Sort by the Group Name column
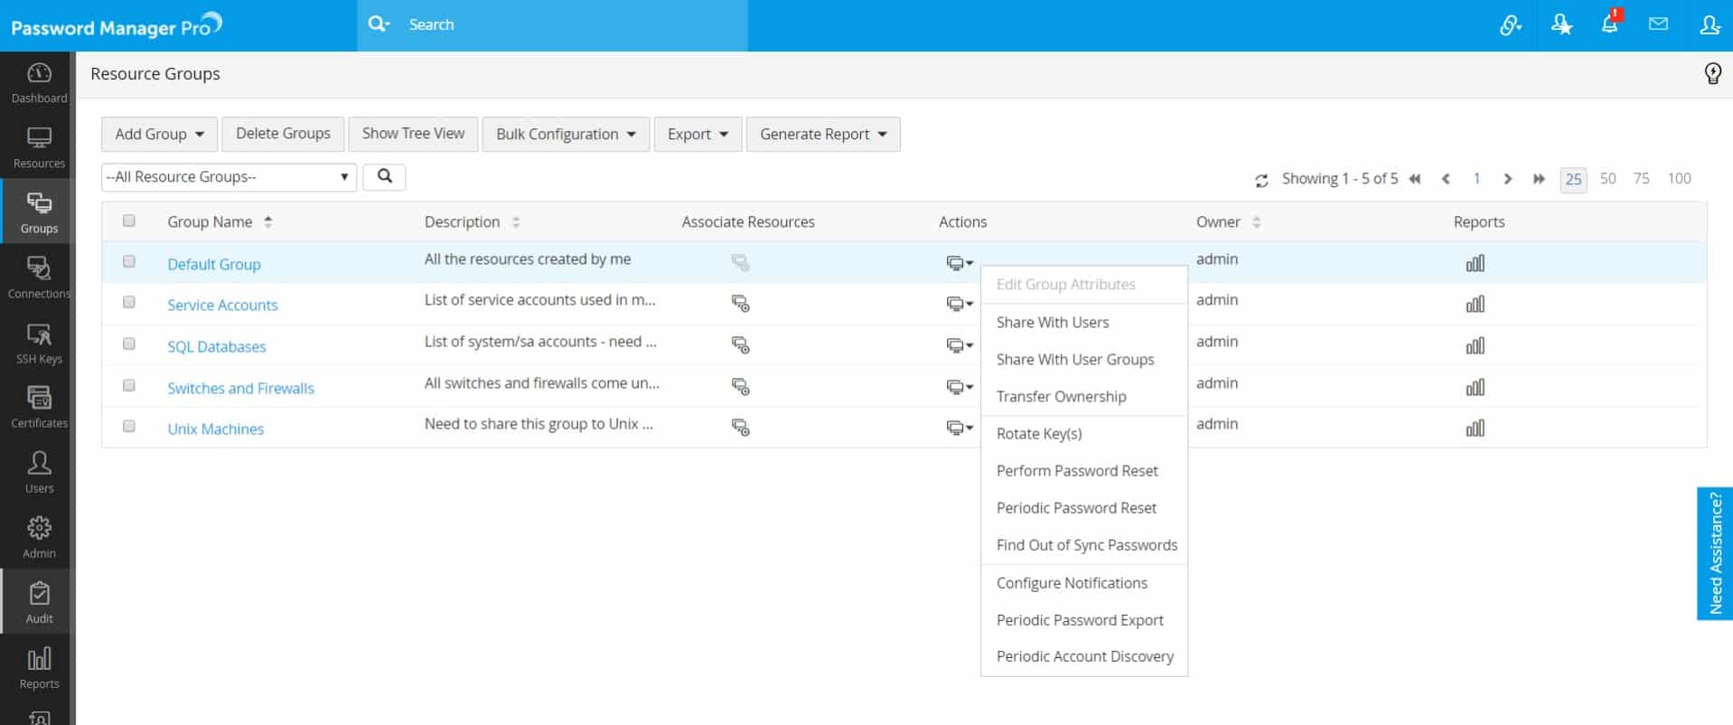The height and width of the screenshot is (725, 1733). click(x=220, y=221)
